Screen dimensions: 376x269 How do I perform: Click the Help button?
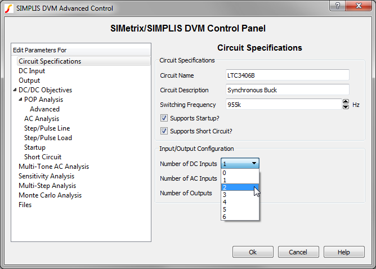coord(344,252)
